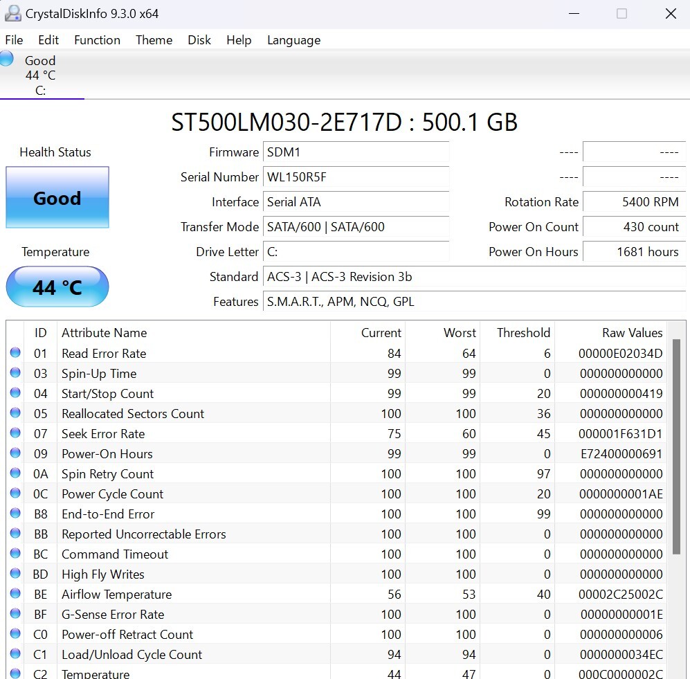Click the vertical scrollbar of the attribute list

point(676,447)
